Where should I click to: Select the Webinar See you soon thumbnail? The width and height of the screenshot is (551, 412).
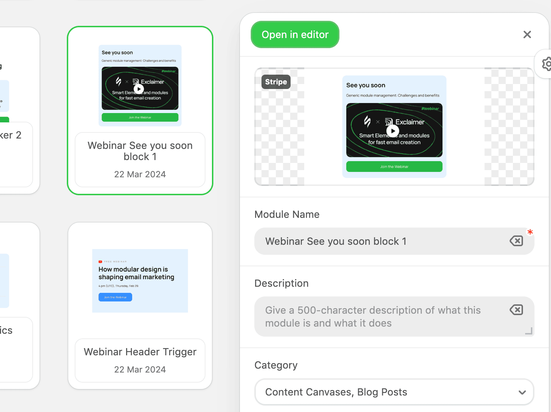coord(140,85)
